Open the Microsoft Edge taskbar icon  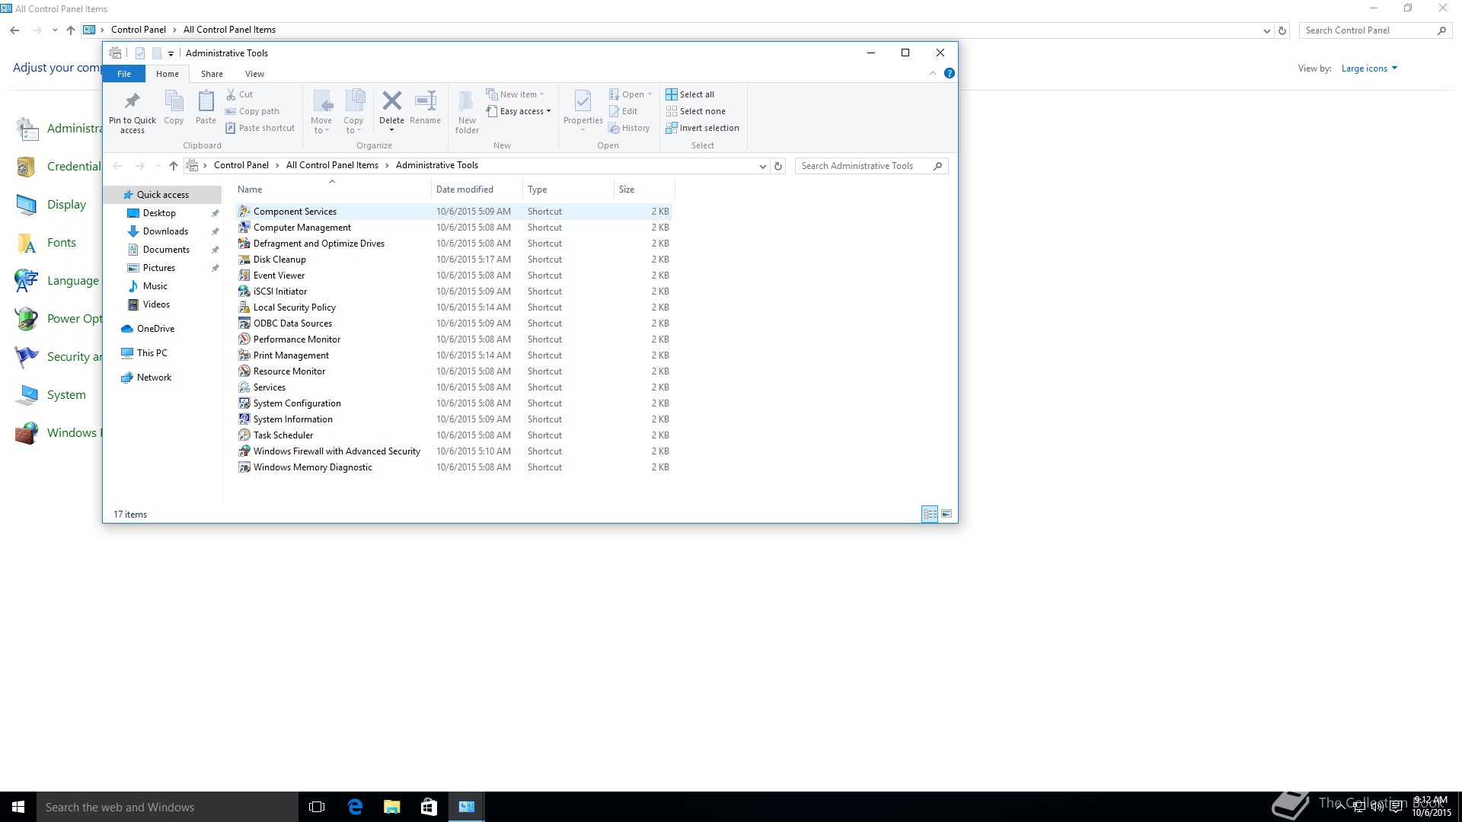pyautogui.click(x=355, y=807)
